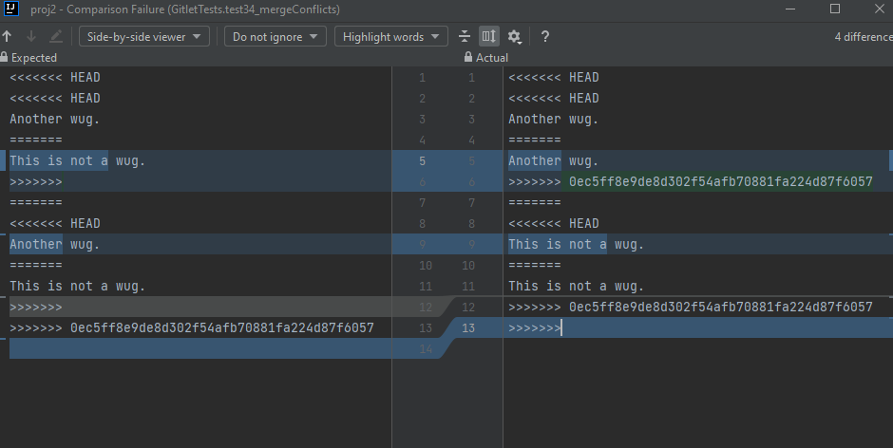Go to previous difference arrow
Screen dimensions: 893x448
point(8,36)
